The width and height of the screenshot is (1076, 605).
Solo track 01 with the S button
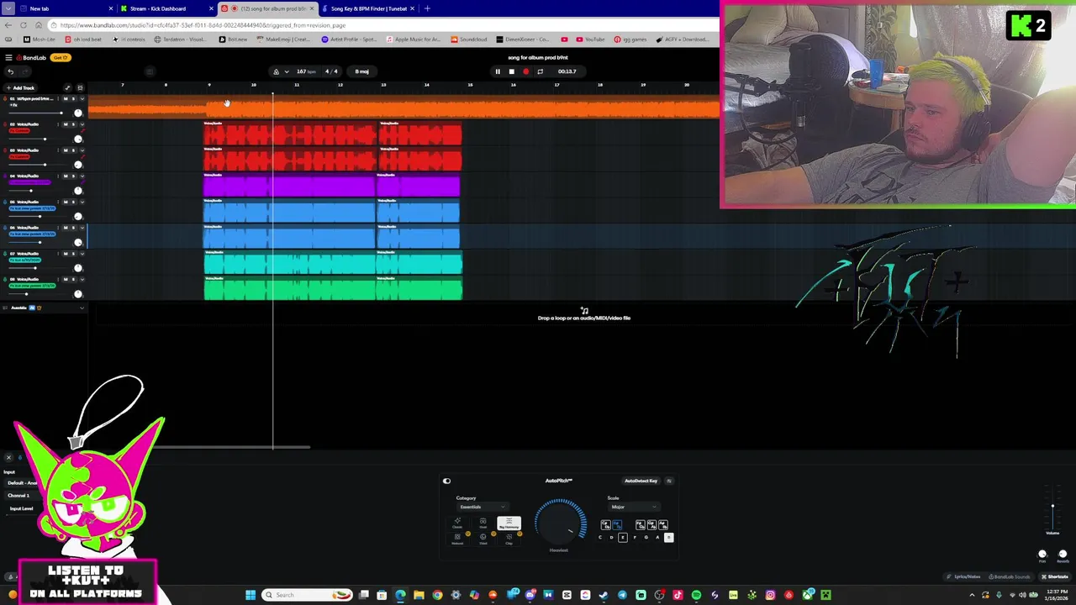[x=73, y=99]
